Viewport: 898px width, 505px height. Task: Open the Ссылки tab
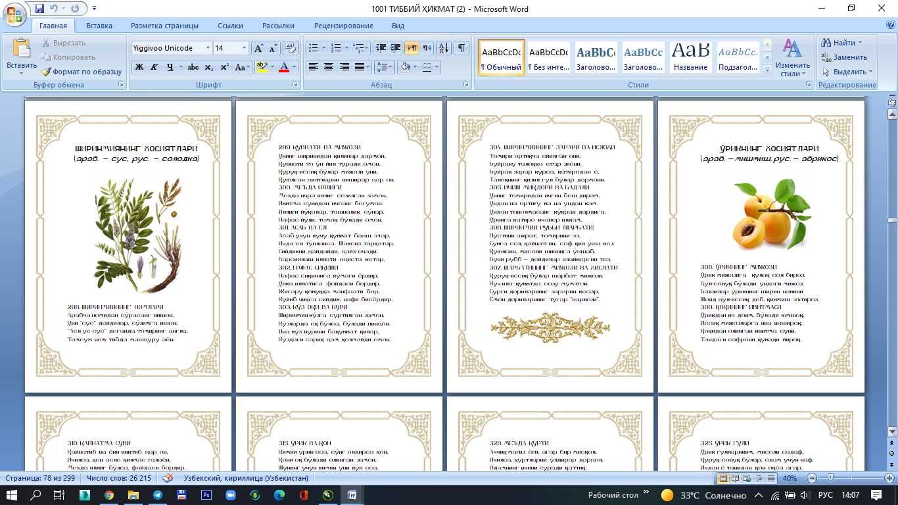pyautogui.click(x=231, y=26)
